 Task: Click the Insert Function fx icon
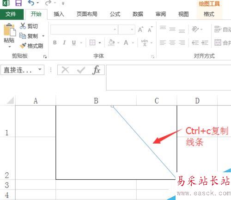point(96,70)
